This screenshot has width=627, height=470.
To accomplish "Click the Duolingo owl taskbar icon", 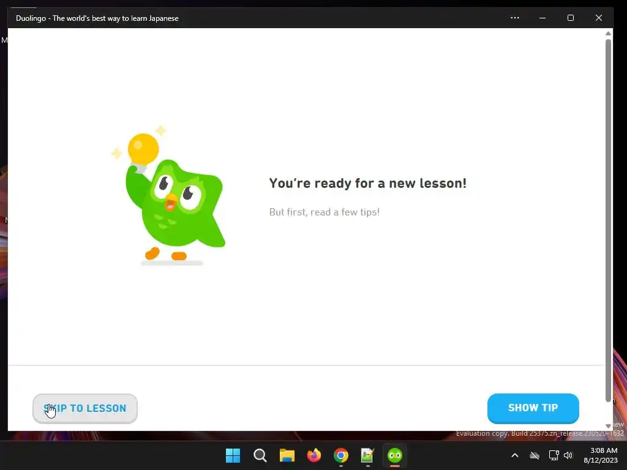I will 395,455.
